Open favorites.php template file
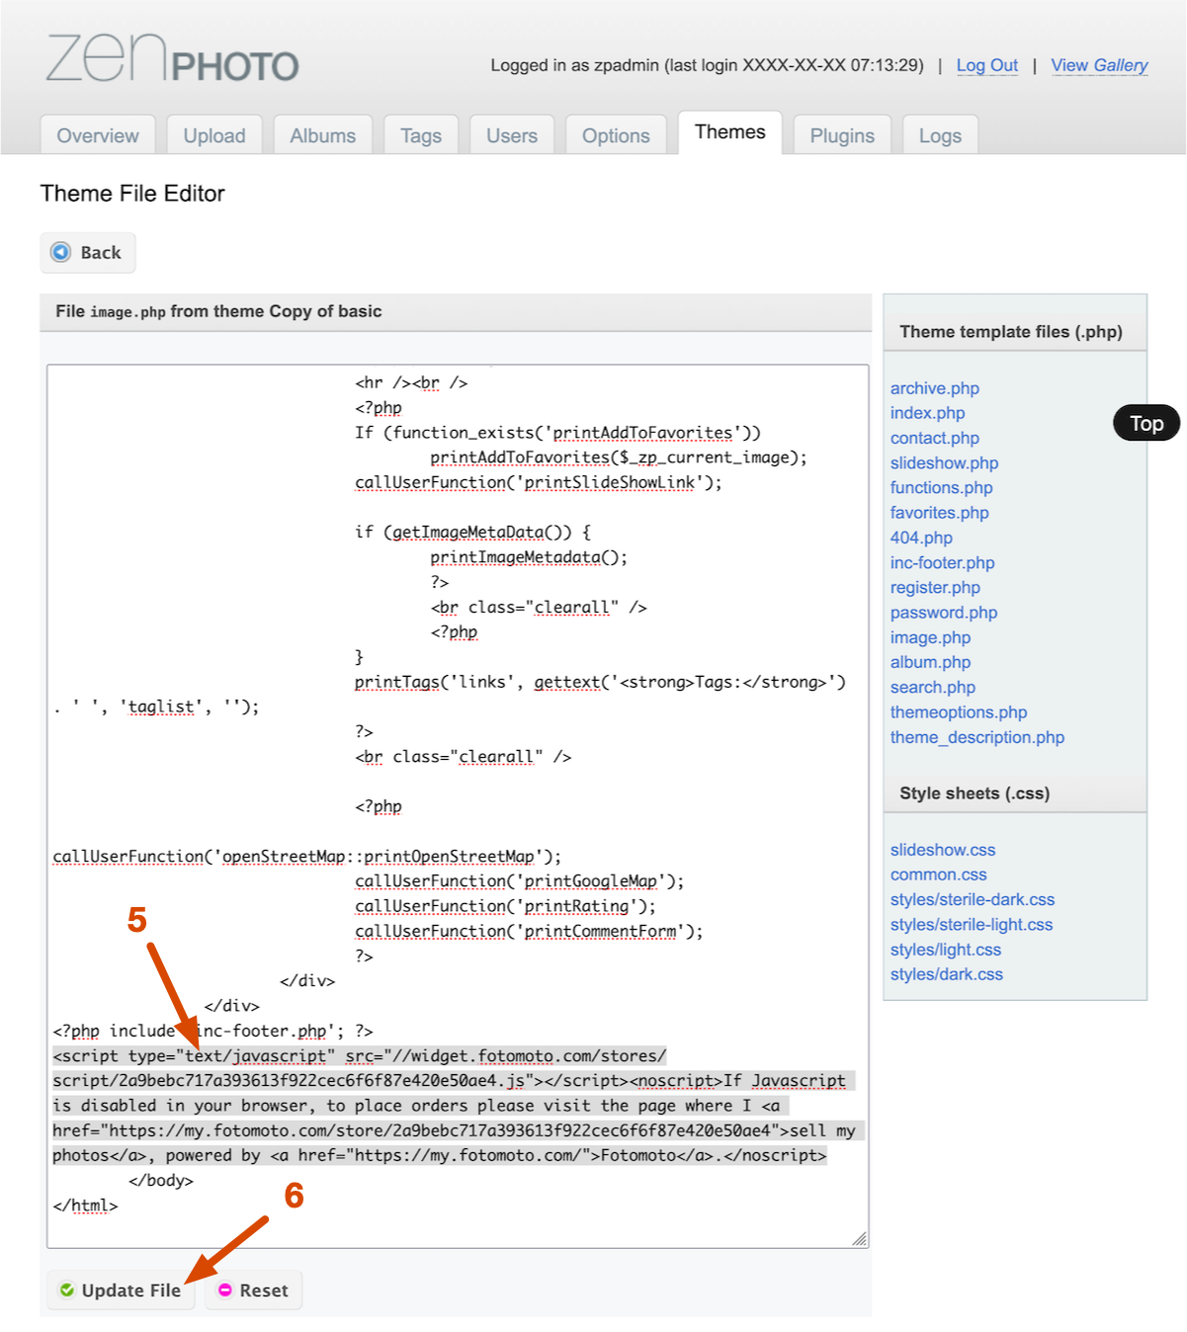 point(939,513)
